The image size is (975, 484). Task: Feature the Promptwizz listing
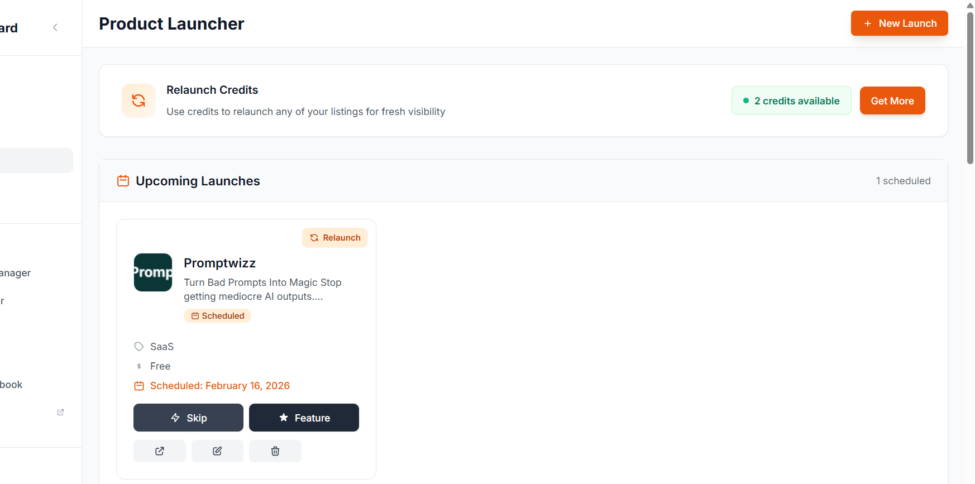[x=304, y=418]
